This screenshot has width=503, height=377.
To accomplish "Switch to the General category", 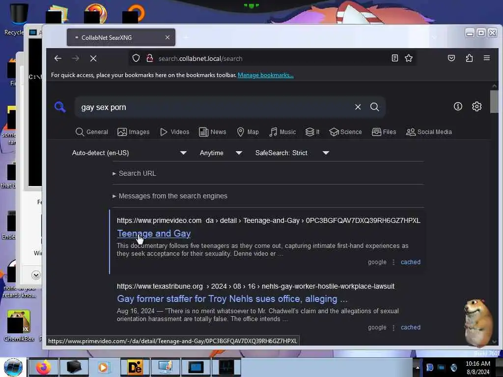I will [92, 132].
